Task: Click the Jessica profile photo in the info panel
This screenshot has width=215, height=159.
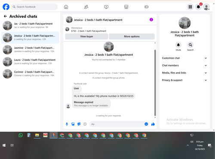Action: click(184, 23)
